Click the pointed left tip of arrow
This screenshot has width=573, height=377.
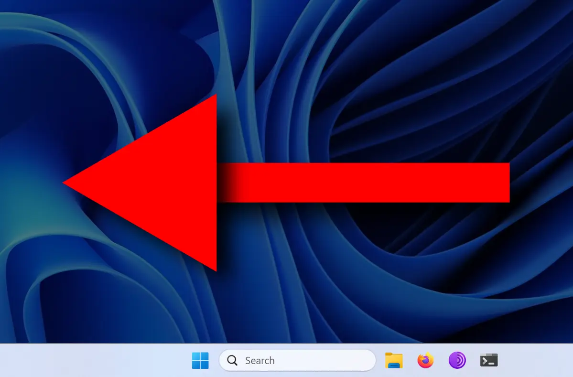66,183
